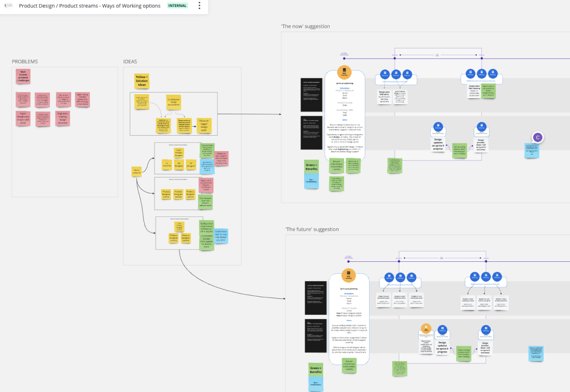Select 'Design updates on sprint progress' card in 'The now'
Viewport: 570px width, 392px height.
coord(438,144)
